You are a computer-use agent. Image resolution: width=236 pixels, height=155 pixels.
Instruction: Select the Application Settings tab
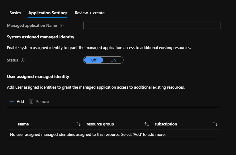[48, 13]
